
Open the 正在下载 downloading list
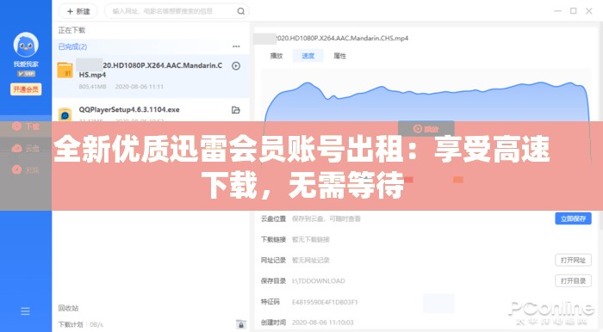[x=71, y=30]
